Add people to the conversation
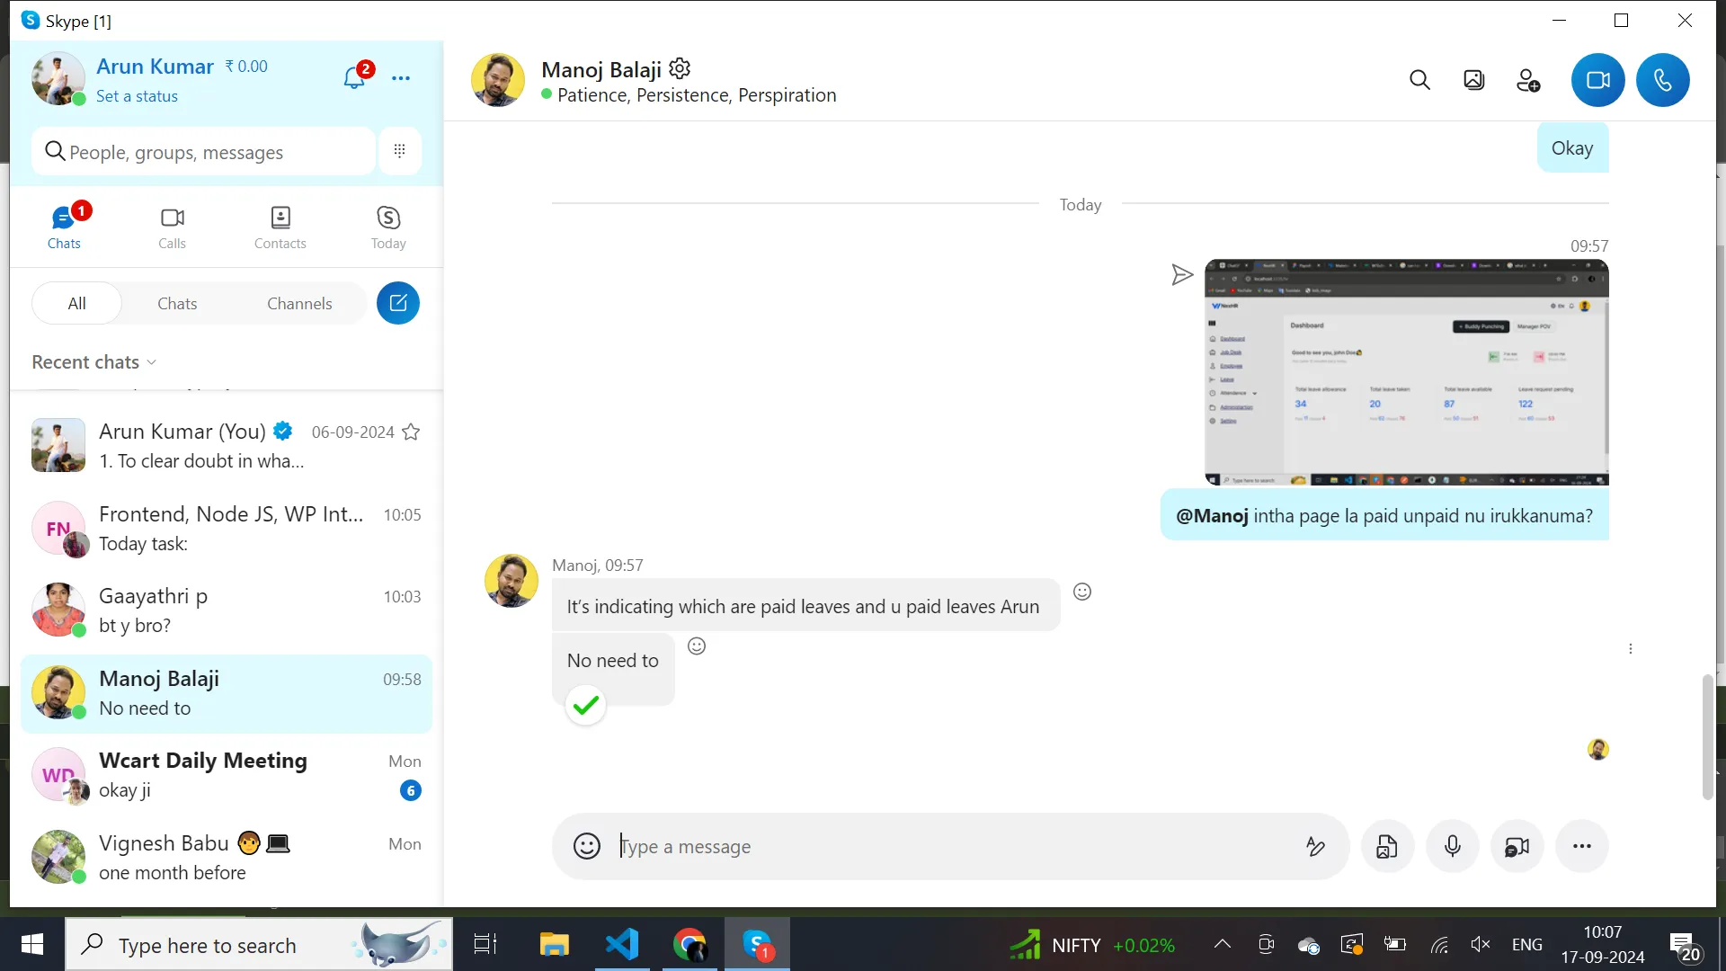 point(1527,81)
